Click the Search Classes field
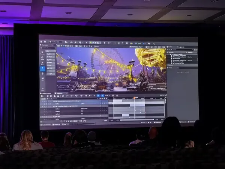The width and height of the screenshot is (225, 169). tap(48, 48)
